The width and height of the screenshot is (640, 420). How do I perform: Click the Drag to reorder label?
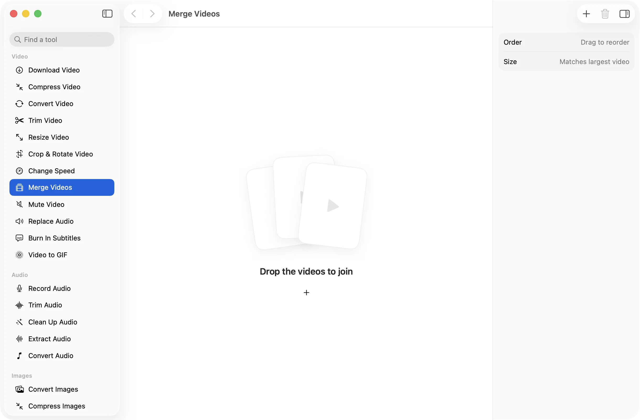click(605, 42)
